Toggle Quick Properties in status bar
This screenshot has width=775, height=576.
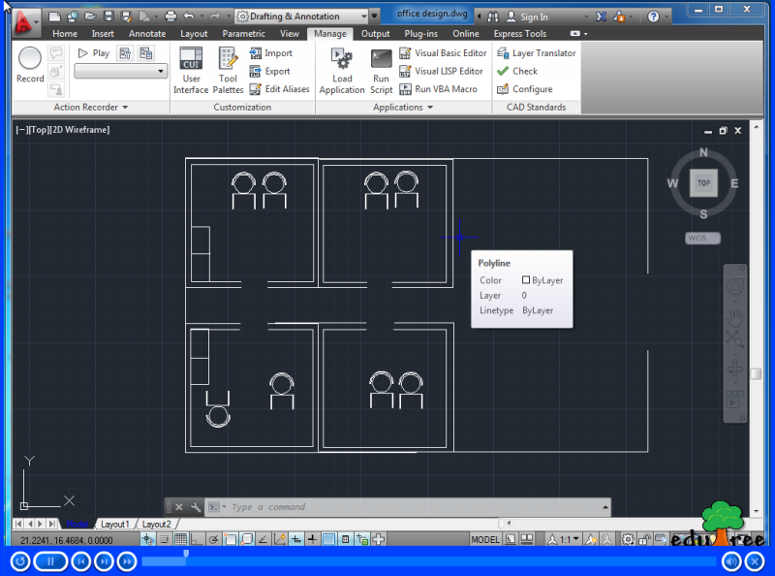(346, 539)
